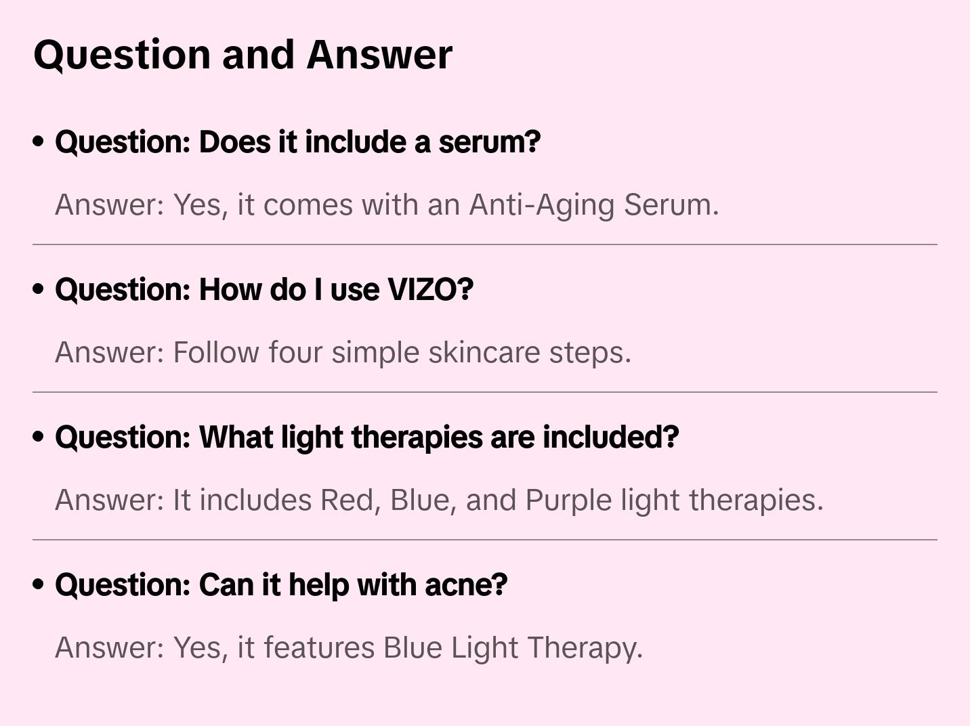970x726 pixels.
Task: Click the bullet next to the VIZO question
Action: [39, 289]
